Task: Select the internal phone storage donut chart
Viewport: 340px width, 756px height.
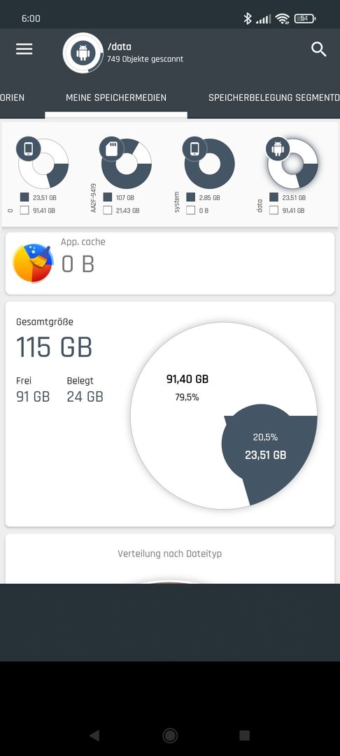Action: click(x=43, y=162)
